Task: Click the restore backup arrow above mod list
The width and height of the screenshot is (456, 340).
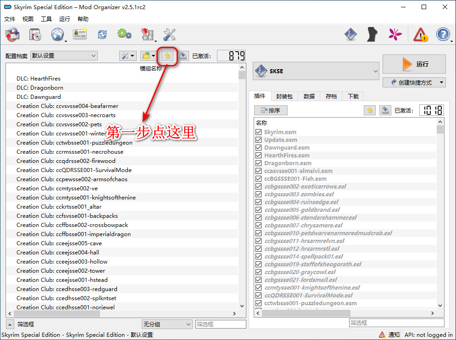Action: [167, 56]
